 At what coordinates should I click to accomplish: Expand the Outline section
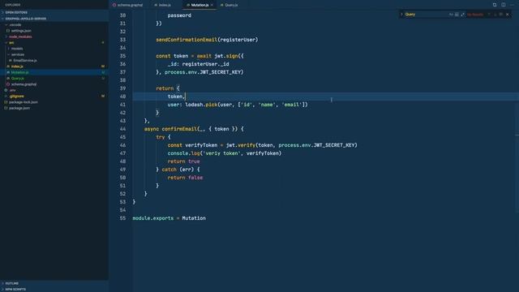tap(54, 283)
